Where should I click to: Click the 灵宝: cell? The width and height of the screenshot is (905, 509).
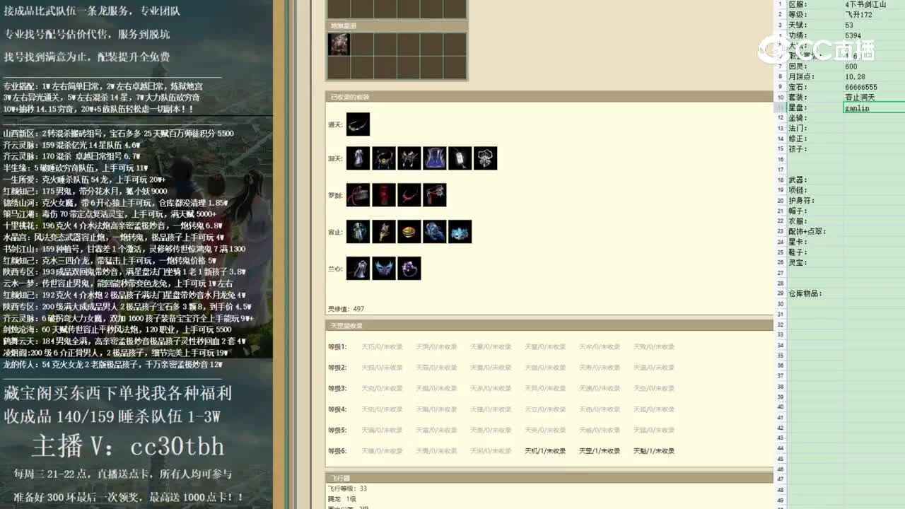click(815, 262)
